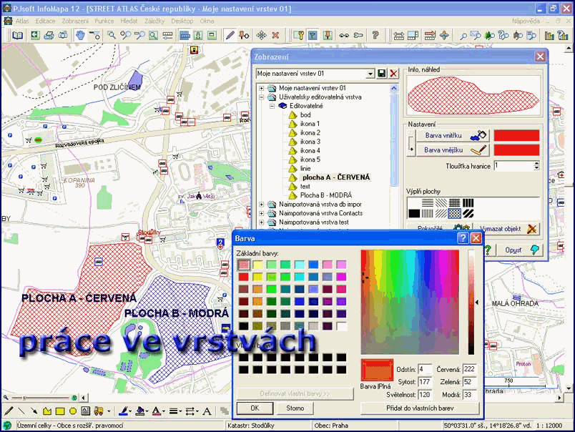The width and height of the screenshot is (575, 432).
Task: Open the Editace menu
Action: pos(45,21)
